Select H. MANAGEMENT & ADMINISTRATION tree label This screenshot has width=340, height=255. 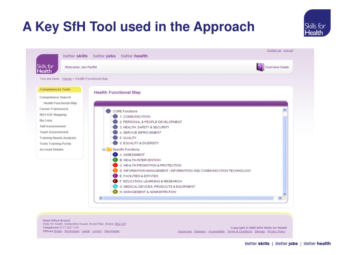[x=148, y=192]
